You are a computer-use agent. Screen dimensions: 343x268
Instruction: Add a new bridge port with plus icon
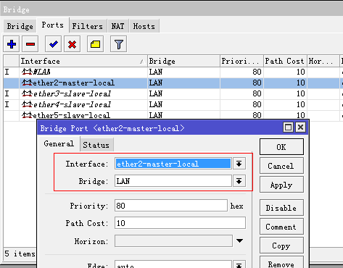(x=12, y=44)
